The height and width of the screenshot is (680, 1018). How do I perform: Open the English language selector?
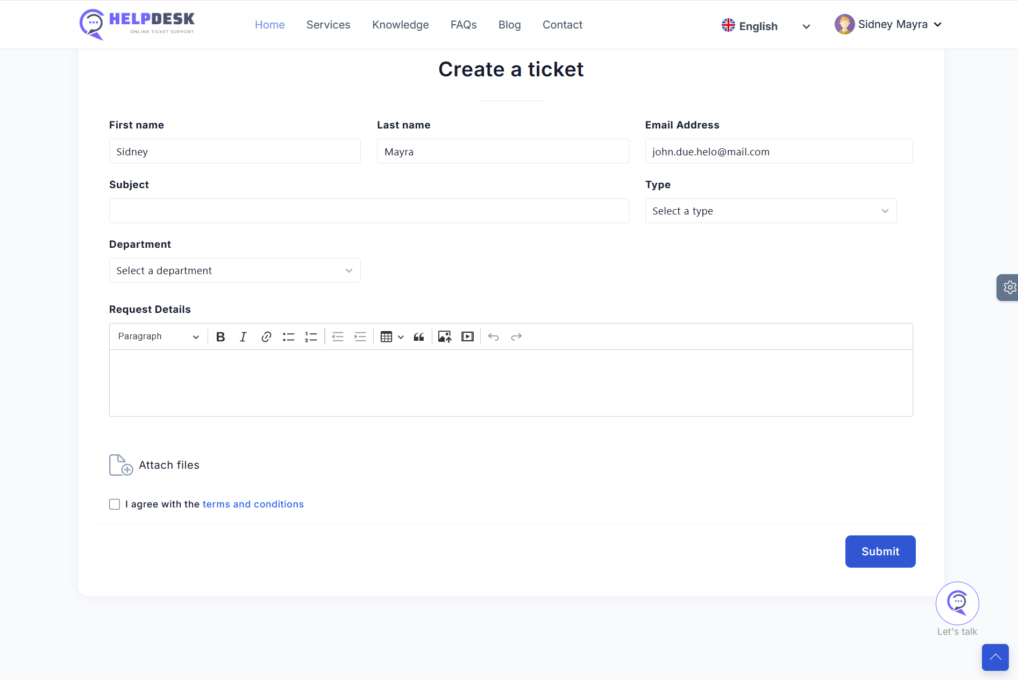[765, 26]
